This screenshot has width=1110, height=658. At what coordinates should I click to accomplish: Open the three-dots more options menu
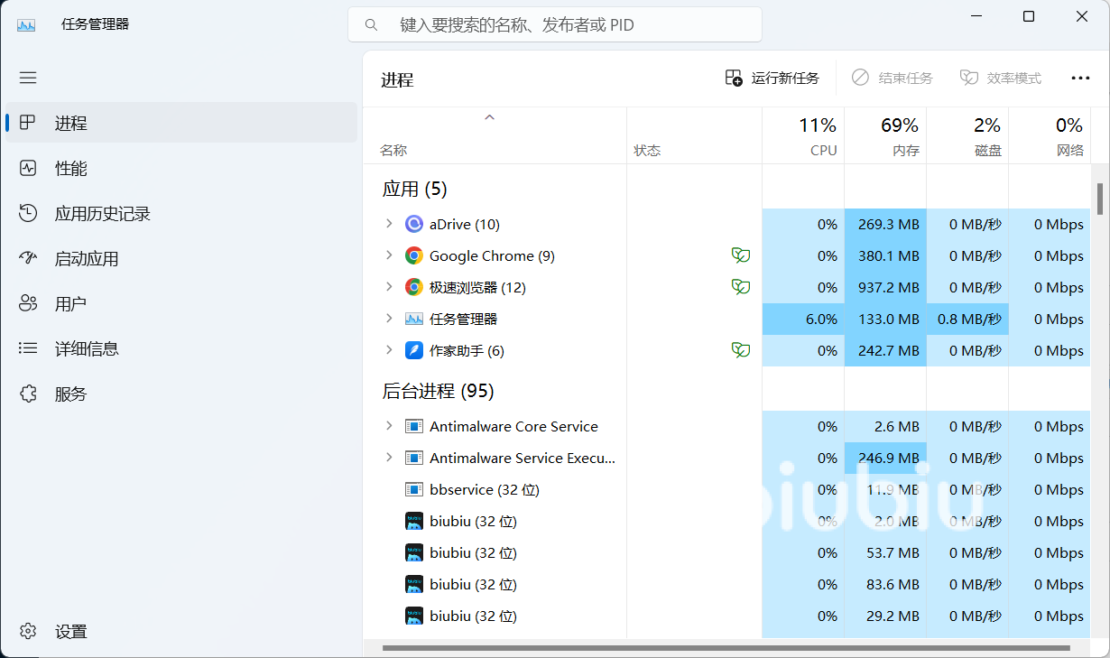(x=1080, y=79)
